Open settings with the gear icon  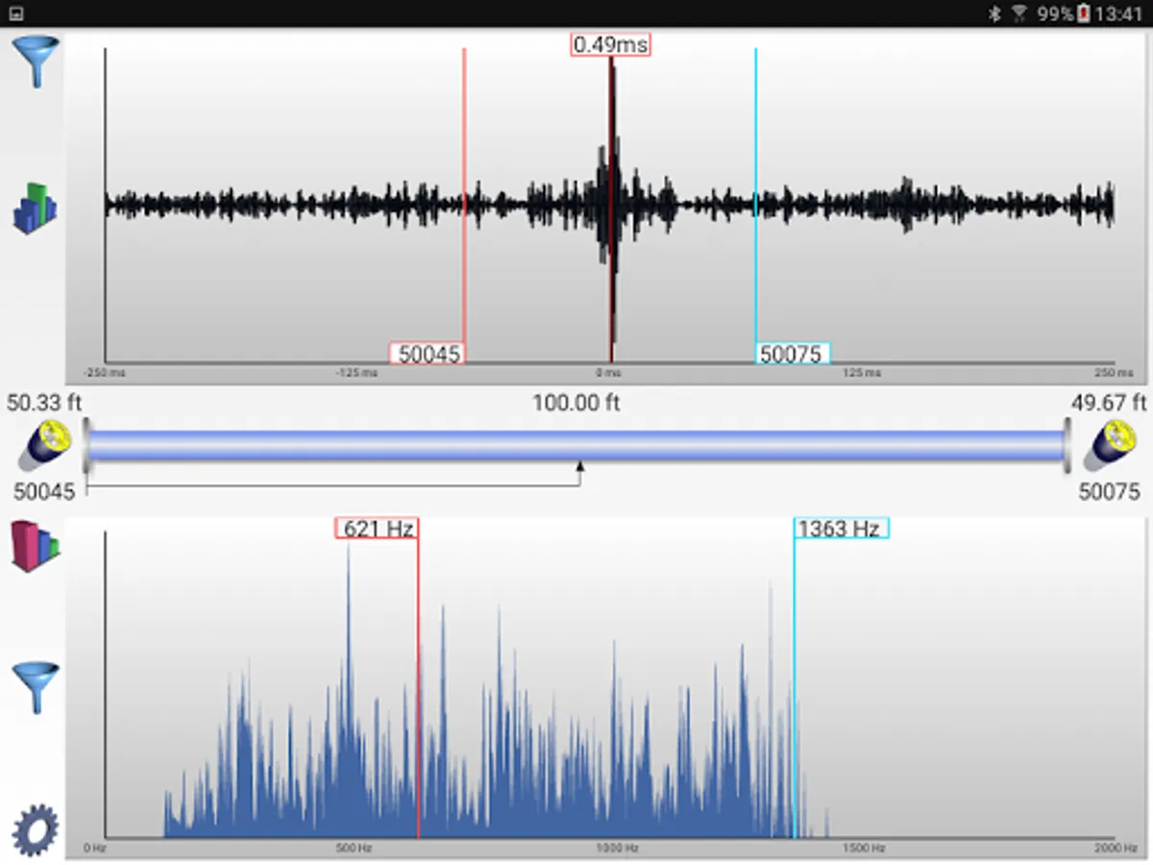point(36,829)
